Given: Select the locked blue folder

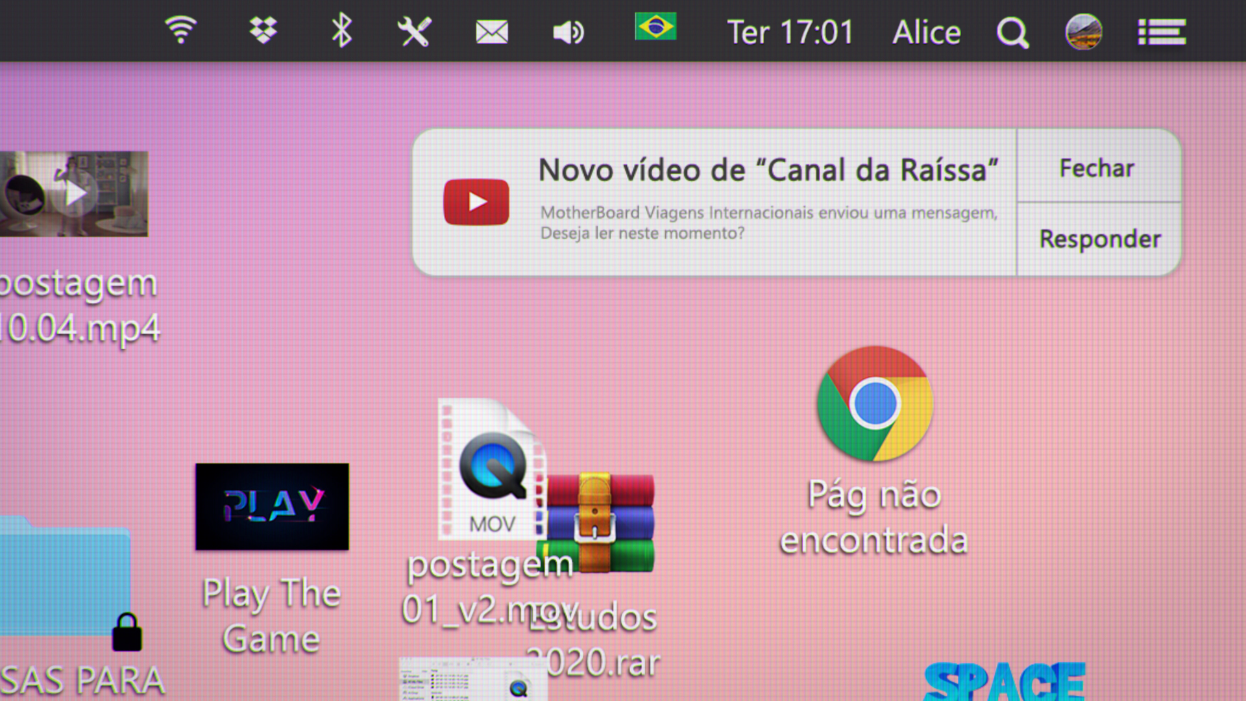Looking at the screenshot, I should [x=65, y=576].
